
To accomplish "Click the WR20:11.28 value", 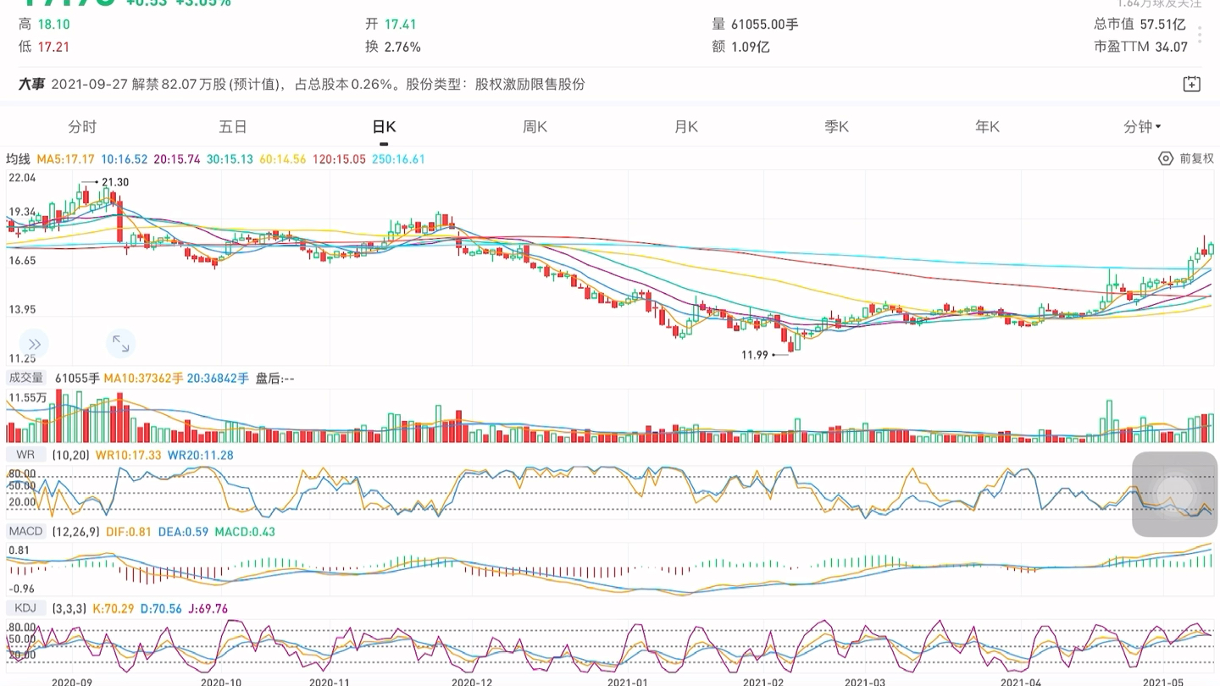I will (200, 455).
